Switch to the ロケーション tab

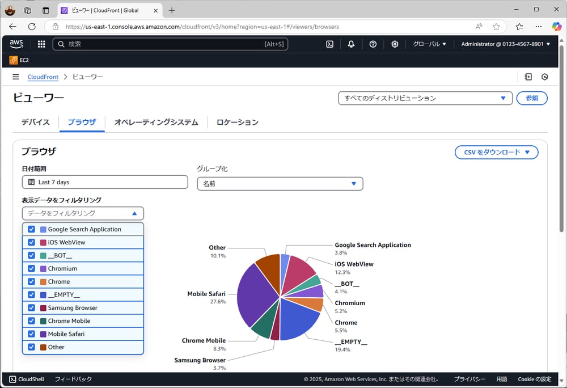(238, 122)
